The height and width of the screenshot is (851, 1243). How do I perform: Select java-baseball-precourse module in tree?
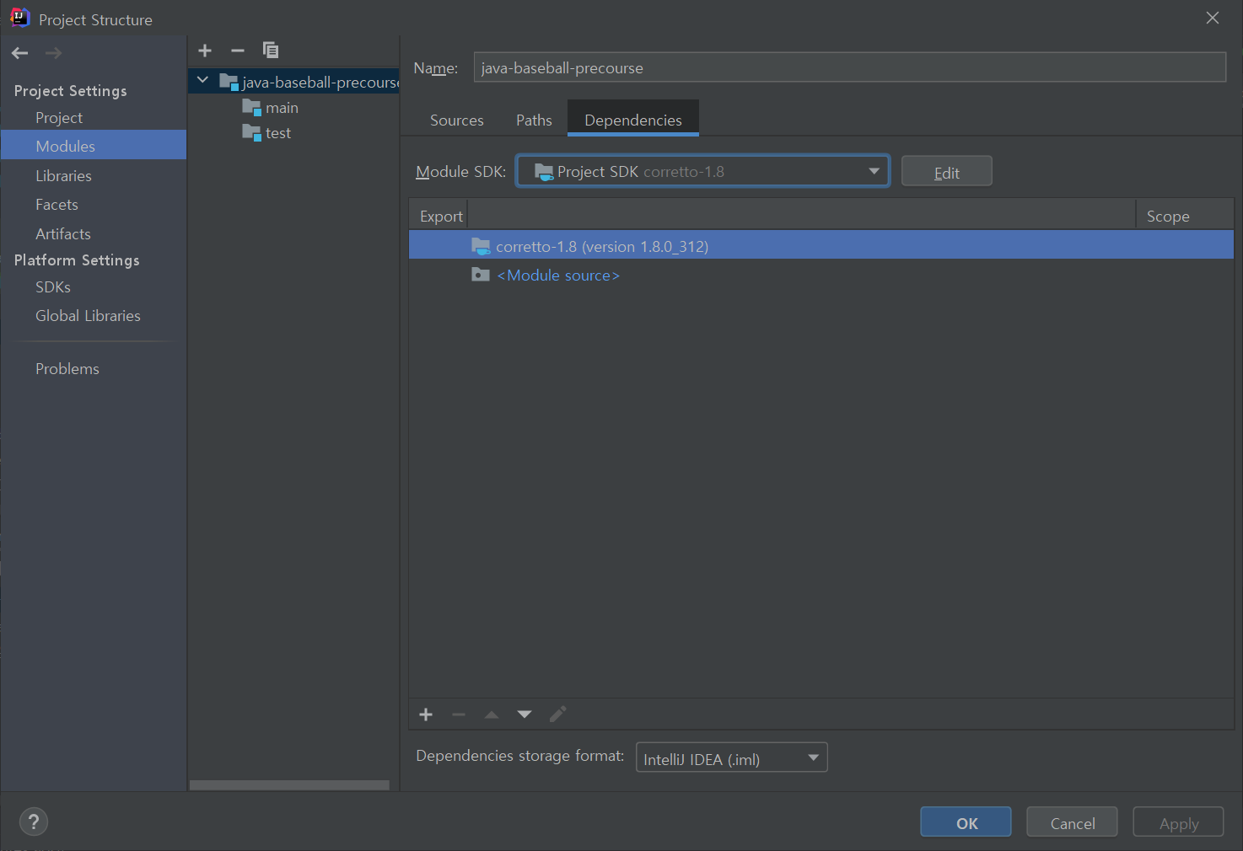(x=293, y=82)
